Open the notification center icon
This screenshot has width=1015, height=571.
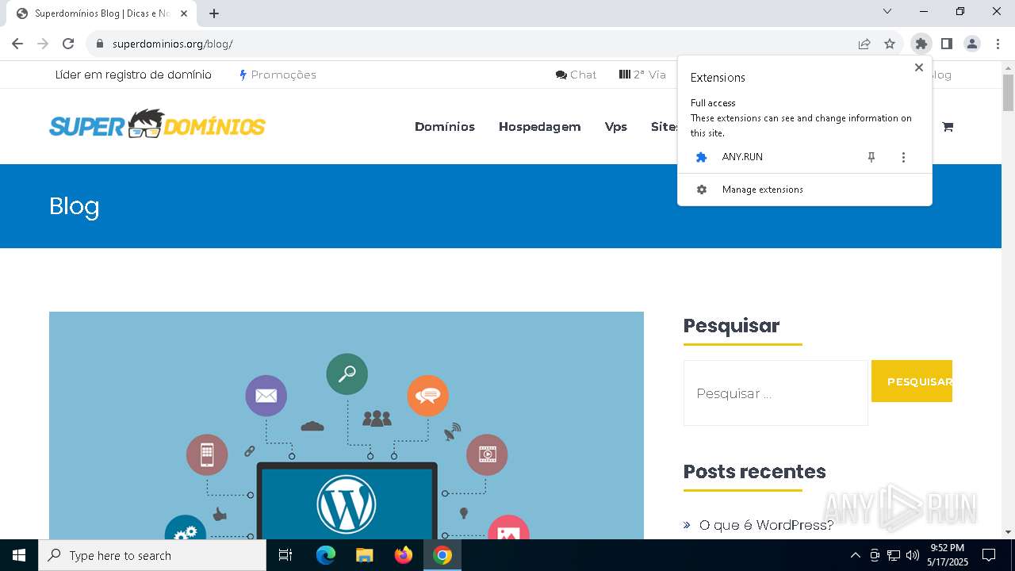click(x=989, y=555)
